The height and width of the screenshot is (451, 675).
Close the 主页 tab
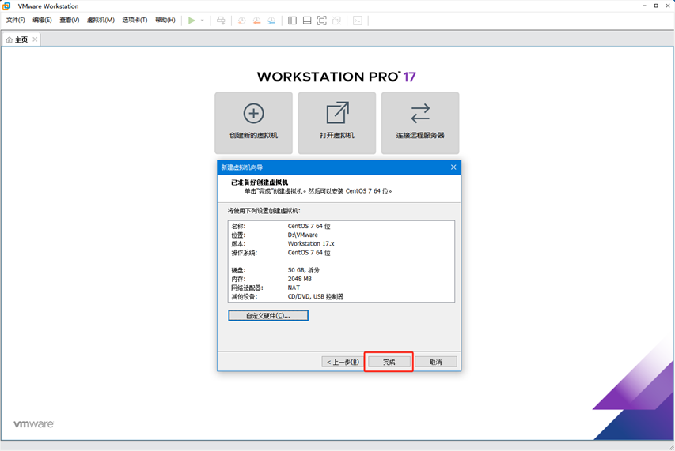coord(35,39)
